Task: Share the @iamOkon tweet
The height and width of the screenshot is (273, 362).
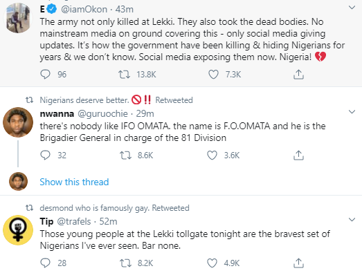Action: (298, 75)
